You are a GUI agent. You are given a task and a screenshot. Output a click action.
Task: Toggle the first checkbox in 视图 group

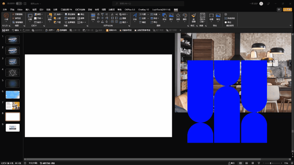point(13,14)
